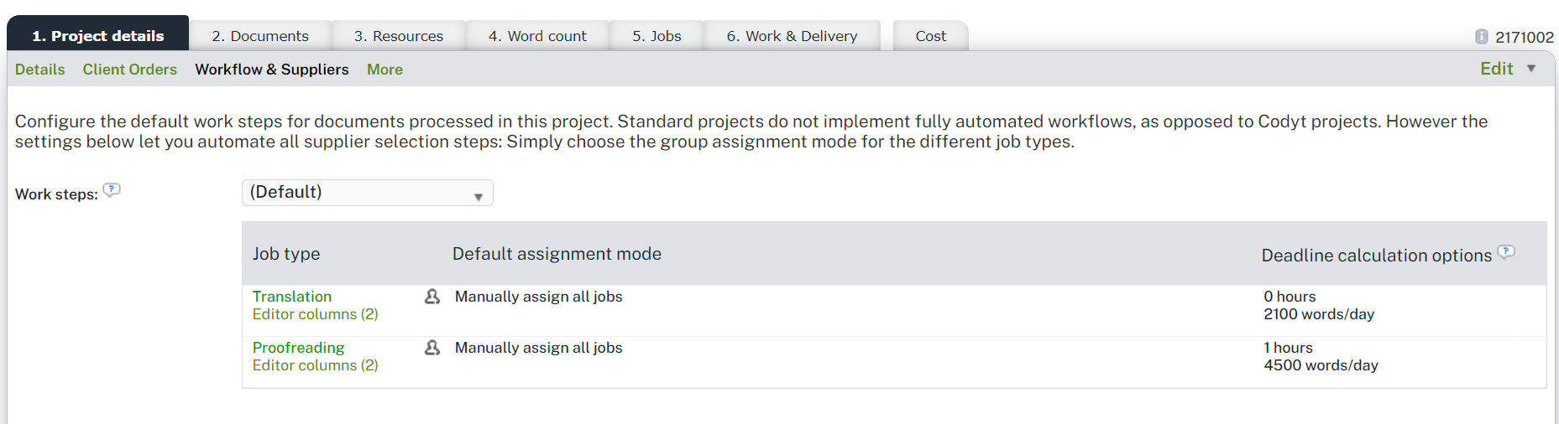Click the project ID icon beside 2171002
Screen dimensions: 1559x424
[1482, 37]
